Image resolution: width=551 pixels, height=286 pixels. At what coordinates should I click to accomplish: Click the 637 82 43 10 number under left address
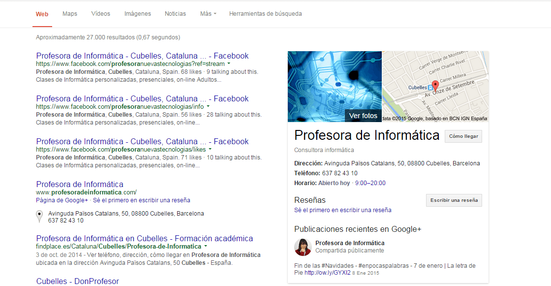(66, 221)
